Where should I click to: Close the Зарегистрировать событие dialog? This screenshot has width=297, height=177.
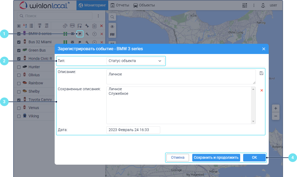point(264,49)
